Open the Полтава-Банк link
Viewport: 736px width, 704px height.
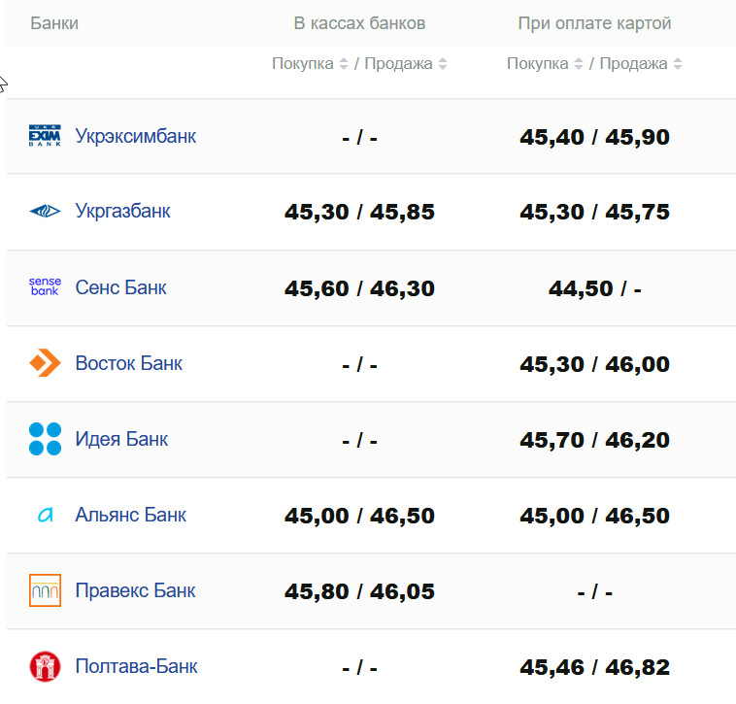[x=136, y=666]
